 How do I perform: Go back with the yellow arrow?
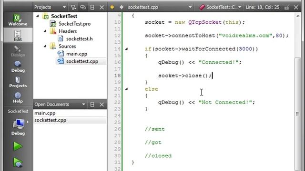point(112,7)
